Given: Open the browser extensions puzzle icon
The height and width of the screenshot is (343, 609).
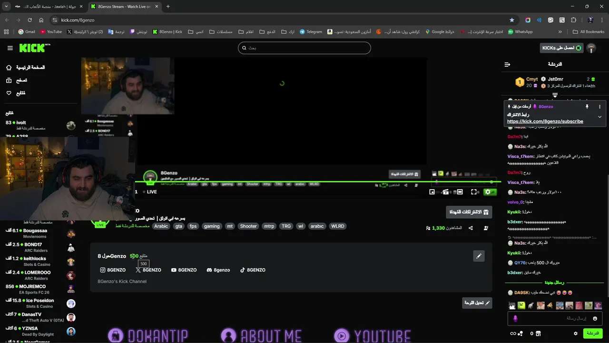Looking at the screenshot, I should [574, 20].
